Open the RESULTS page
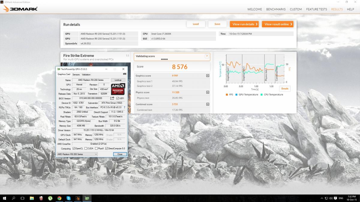This screenshot has width=360, height=202. 337,9
